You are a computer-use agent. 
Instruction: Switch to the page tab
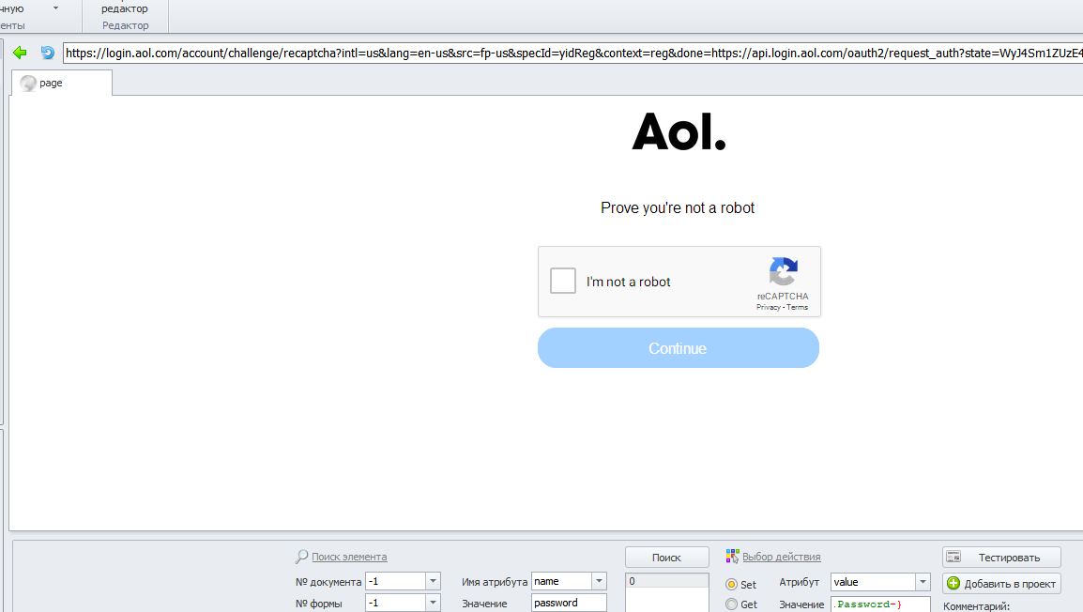pyautogui.click(x=62, y=83)
